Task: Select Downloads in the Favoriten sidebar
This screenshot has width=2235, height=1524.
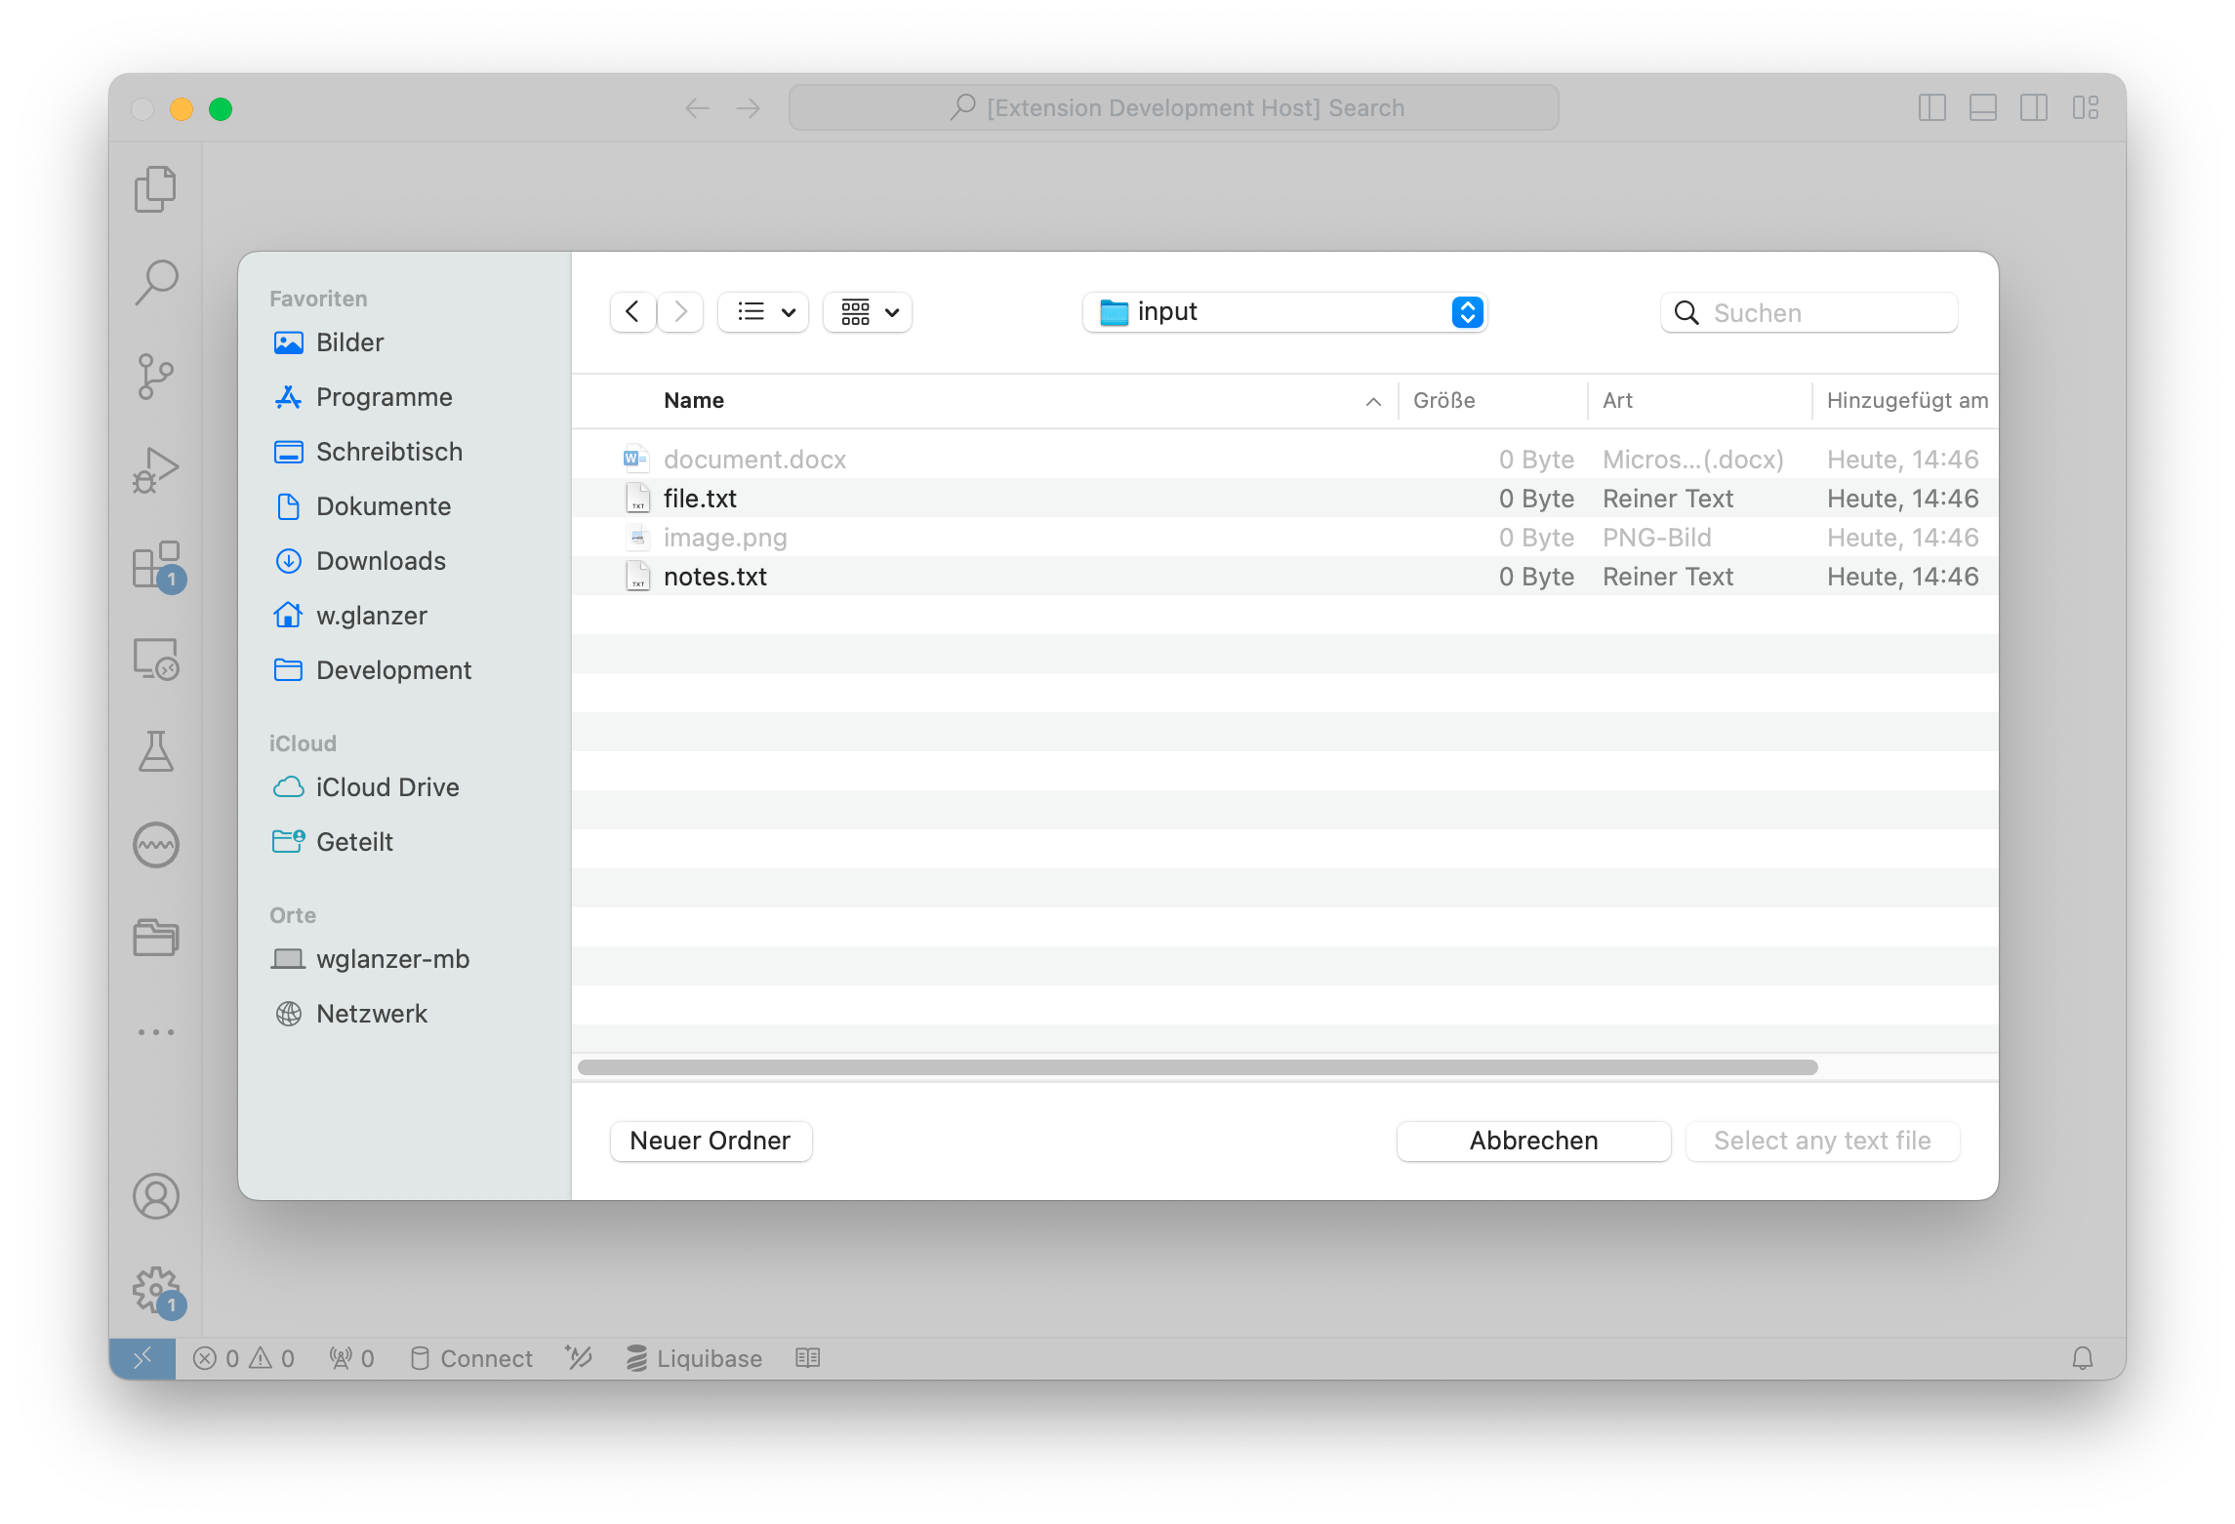Action: (380, 561)
